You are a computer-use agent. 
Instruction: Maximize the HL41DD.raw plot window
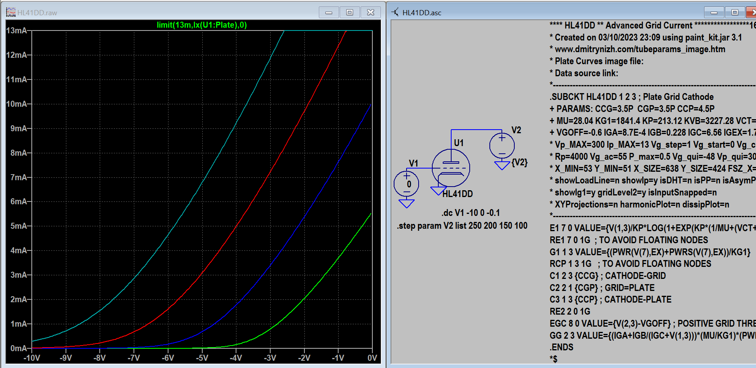[x=349, y=12]
